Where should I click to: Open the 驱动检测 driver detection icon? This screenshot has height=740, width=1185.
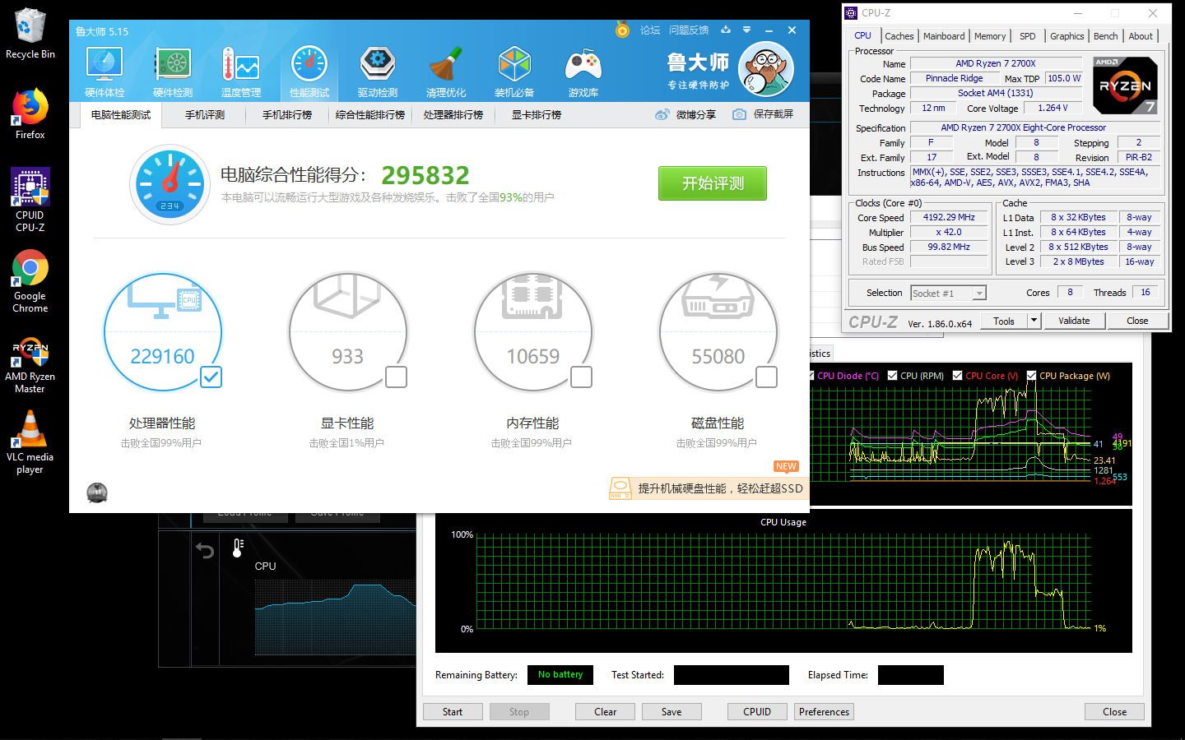click(x=378, y=72)
